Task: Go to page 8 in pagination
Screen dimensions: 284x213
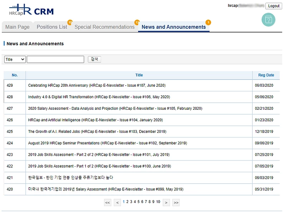Action: pos(149,201)
